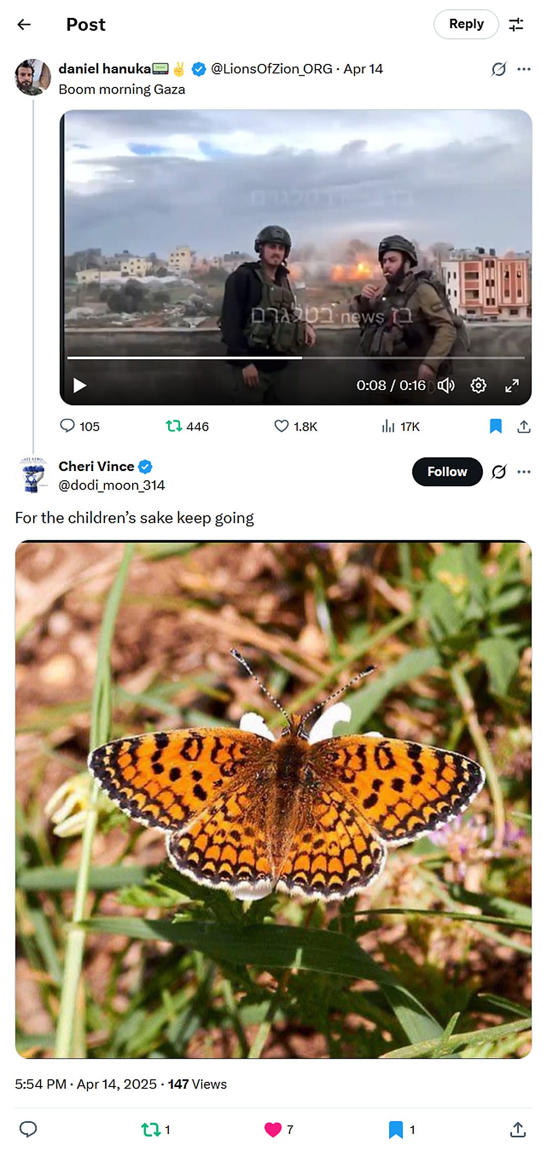This screenshot has height=1151, width=547.
Task: Mute the video sound
Action: tap(446, 385)
